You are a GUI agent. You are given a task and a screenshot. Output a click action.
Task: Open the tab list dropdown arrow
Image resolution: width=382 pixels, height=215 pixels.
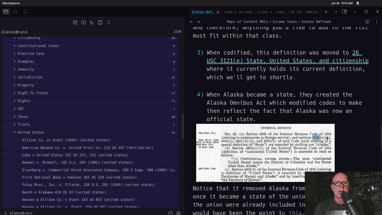[336, 12]
